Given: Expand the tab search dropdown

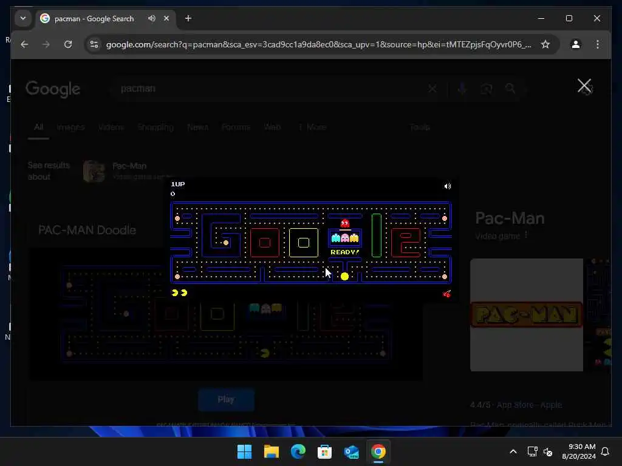Looking at the screenshot, I should 23,18.
